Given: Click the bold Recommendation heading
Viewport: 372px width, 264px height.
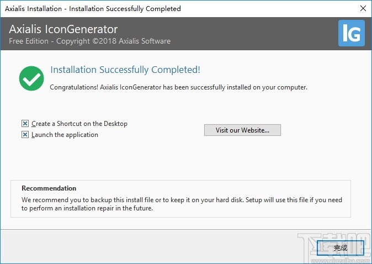Looking at the screenshot, I should pyautogui.click(x=49, y=188).
